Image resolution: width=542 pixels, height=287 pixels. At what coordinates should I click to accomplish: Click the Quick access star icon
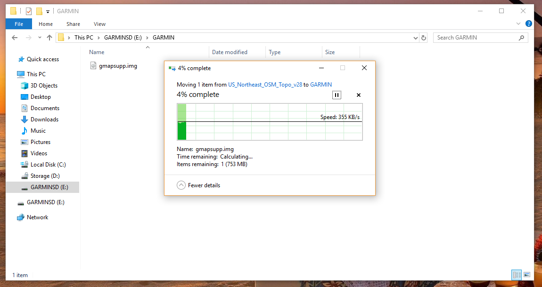point(21,59)
